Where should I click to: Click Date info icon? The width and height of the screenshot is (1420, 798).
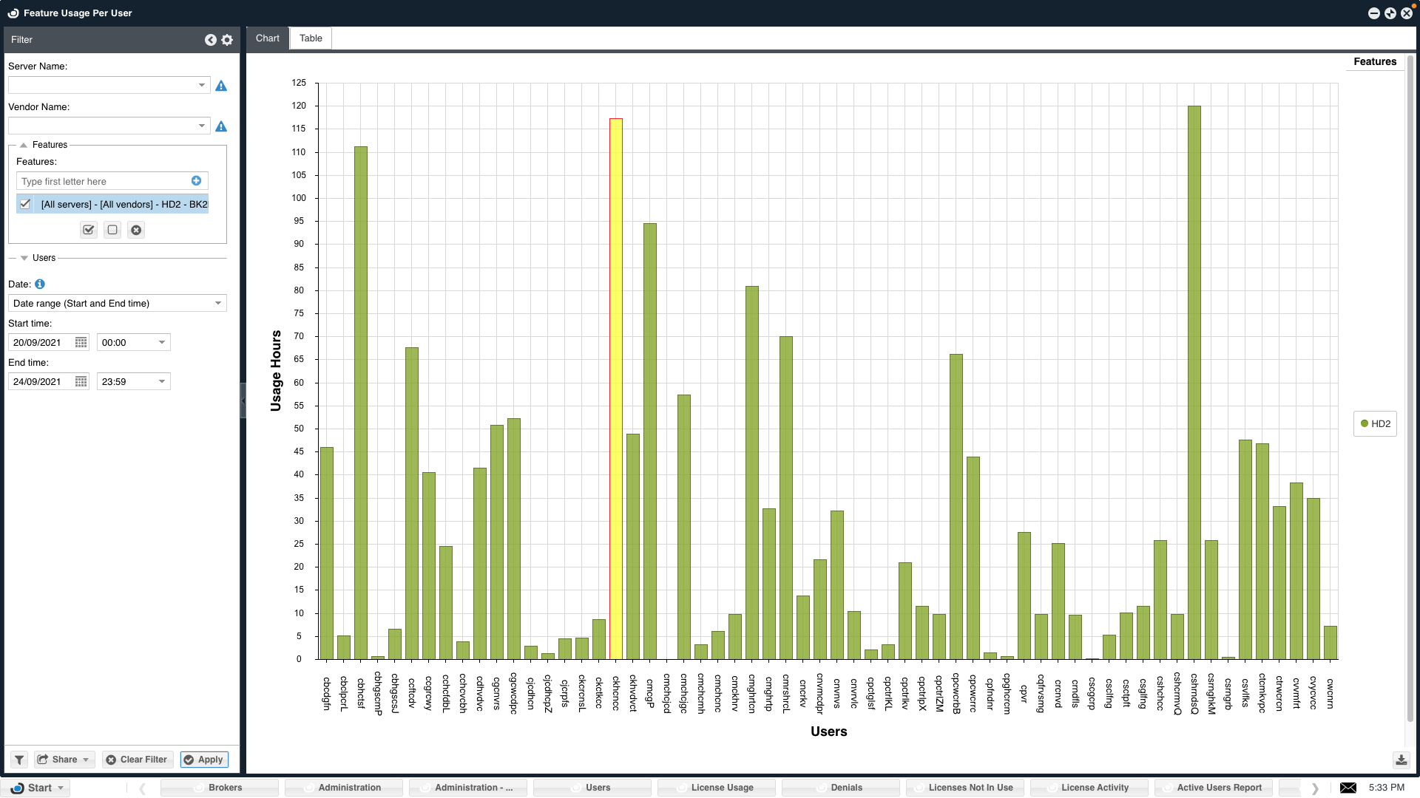coord(40,284)
